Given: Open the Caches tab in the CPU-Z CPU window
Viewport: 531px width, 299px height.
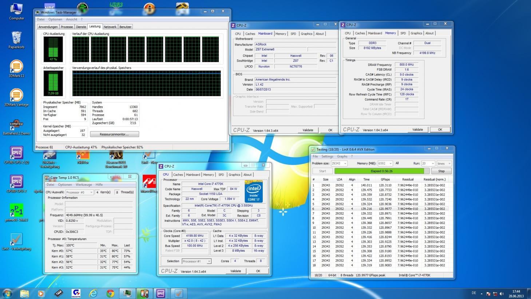Looking at the screenshot, I should click(178, 175).
